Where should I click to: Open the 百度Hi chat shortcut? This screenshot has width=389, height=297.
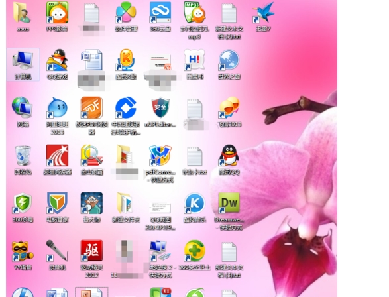(195, 64)
